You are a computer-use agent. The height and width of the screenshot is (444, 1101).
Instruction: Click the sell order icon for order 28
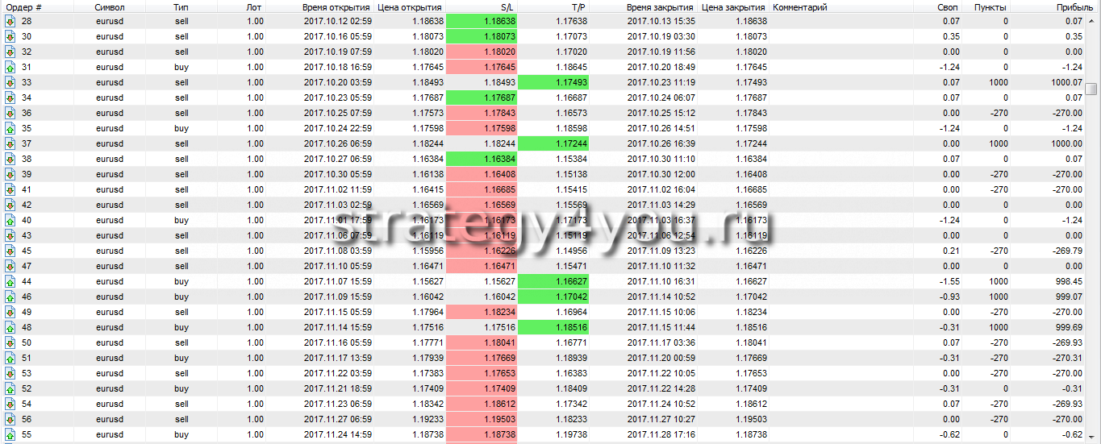coord(10,21)
